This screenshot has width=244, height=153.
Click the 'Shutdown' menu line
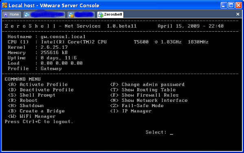click(26, 106)
